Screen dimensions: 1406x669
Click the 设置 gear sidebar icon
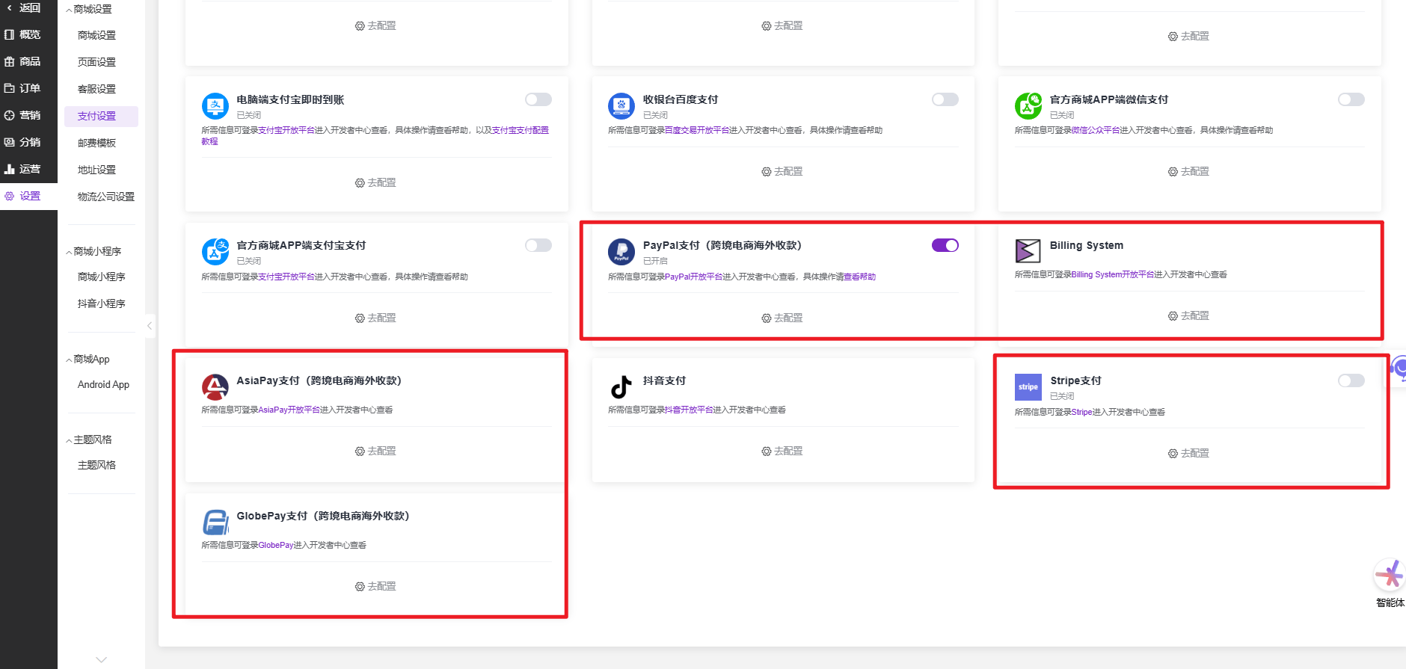point(10,196)
